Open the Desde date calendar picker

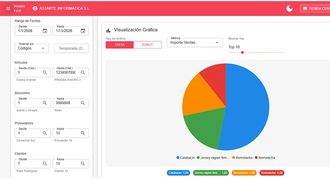(x=45, y=31)
